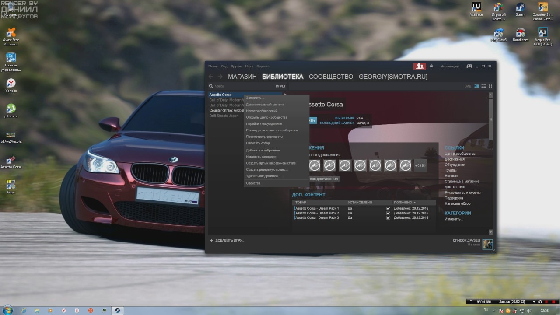
Task: Launch Big Picture mode via gamepad icon
Action: pyautogui.click(x=469, y=66)
